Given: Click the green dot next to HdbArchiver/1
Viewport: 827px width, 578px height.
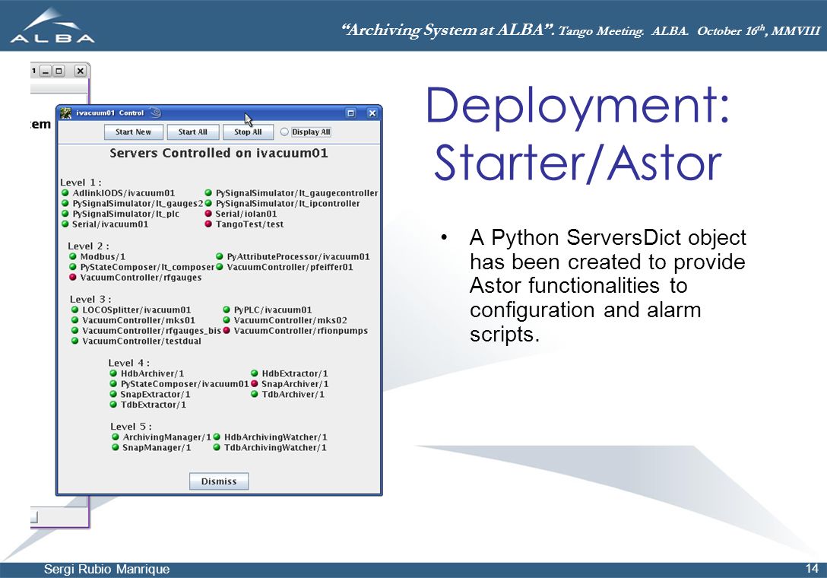Looking at the screenshot, I should [x=112, y=373].
